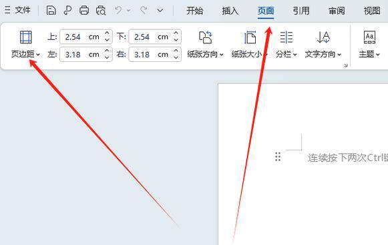Click the Export to PDF icon
The width and height of the screenshot is (388, 245).
pos(67,11)
